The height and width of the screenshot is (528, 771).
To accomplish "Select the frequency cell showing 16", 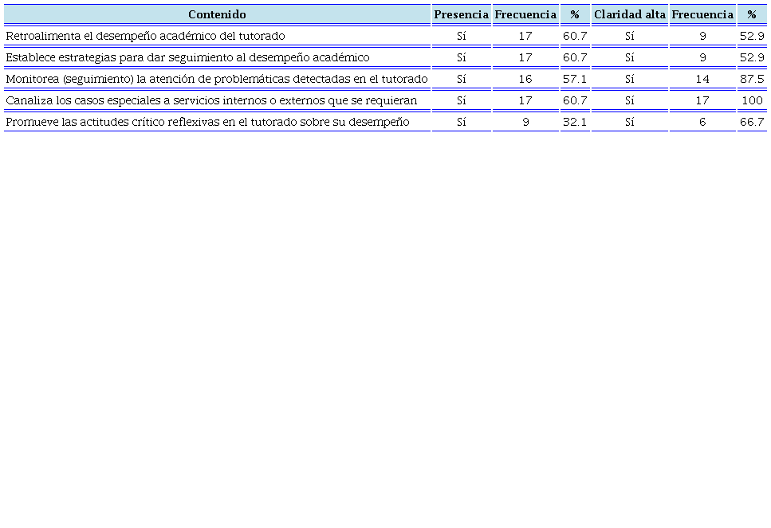I will 525,79.
